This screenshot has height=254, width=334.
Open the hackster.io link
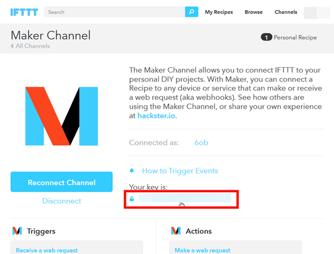click(x=156, y=116)
